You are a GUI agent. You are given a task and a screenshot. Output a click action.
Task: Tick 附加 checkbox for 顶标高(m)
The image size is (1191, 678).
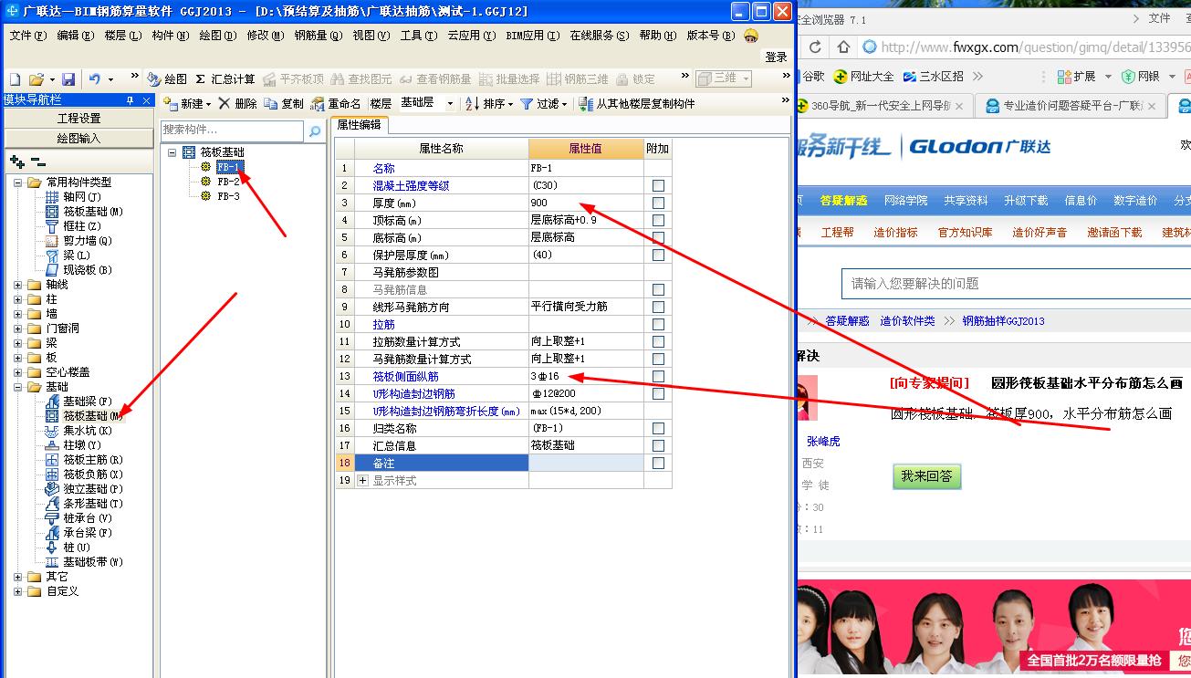pos(658,220)
